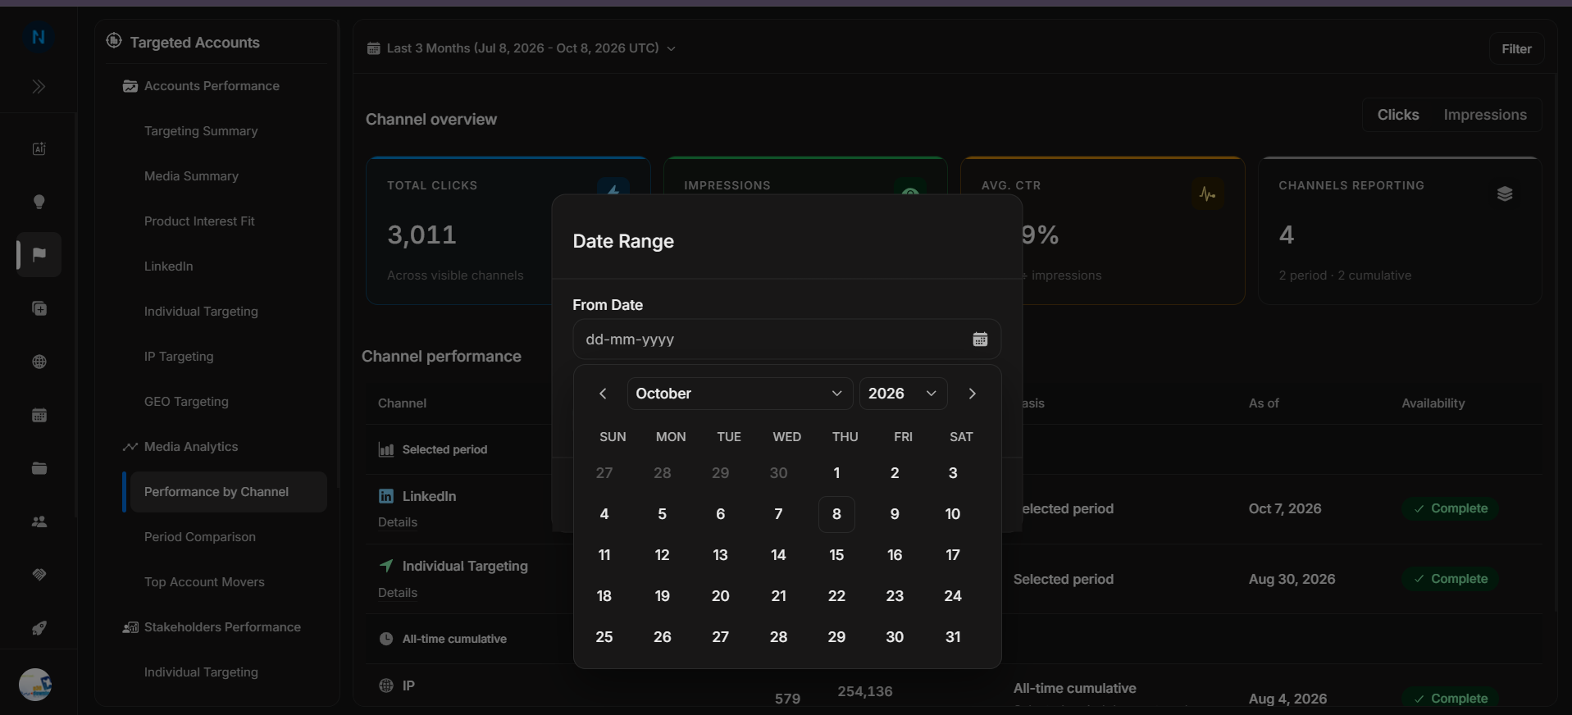Pick October 15 in the calendar

coord(836,555)
